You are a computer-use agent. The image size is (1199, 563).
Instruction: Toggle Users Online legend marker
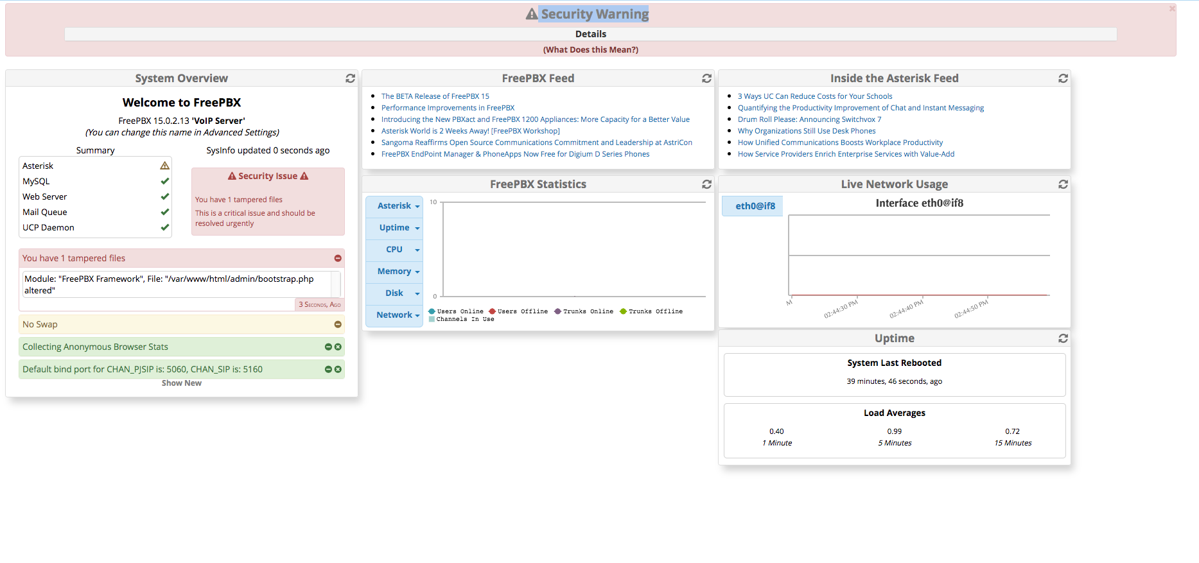432,311
